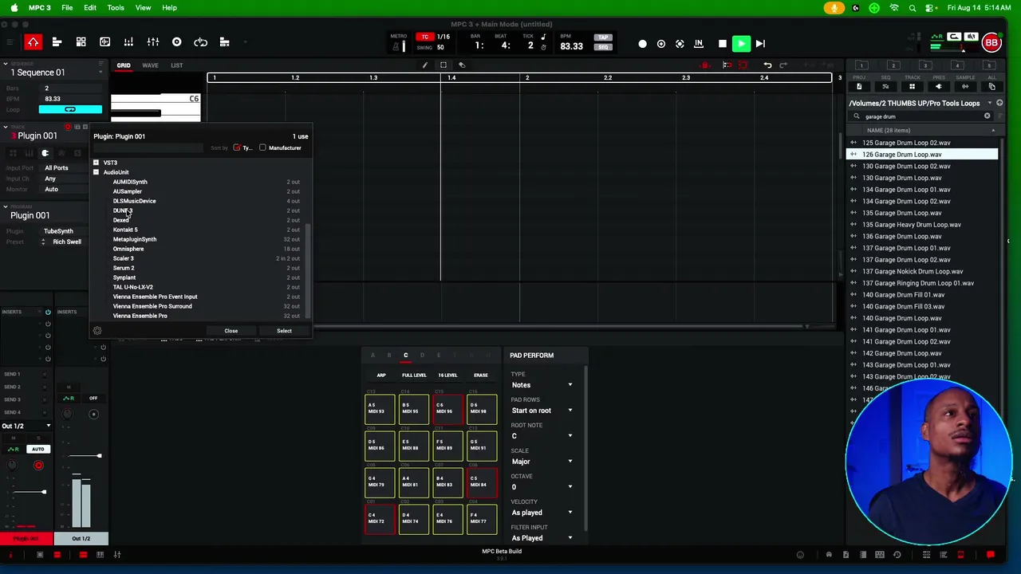Click the play-start skip button
Image resolution: width=1021 pixels, height=574 pixels.
[x=760, y=44]
